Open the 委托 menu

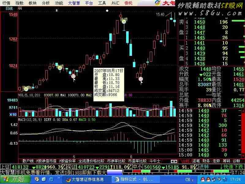(x=128, y=3)
